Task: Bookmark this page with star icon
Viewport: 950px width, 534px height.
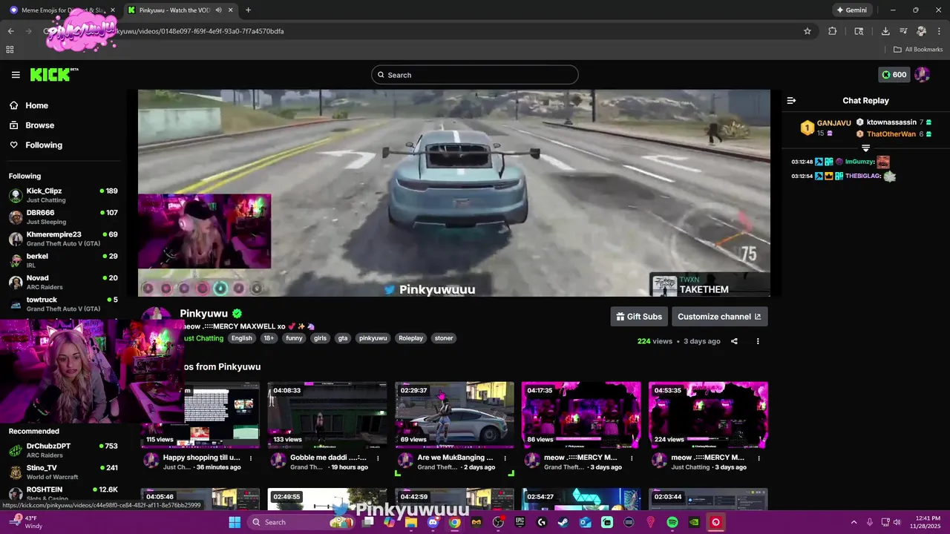Action: (807, 31)
